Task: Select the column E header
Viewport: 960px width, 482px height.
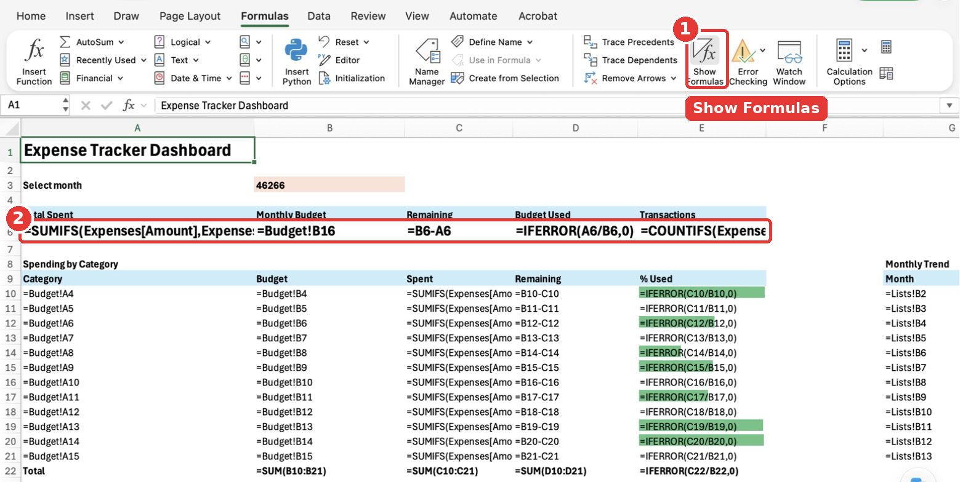Action: (x=701, y=128)
